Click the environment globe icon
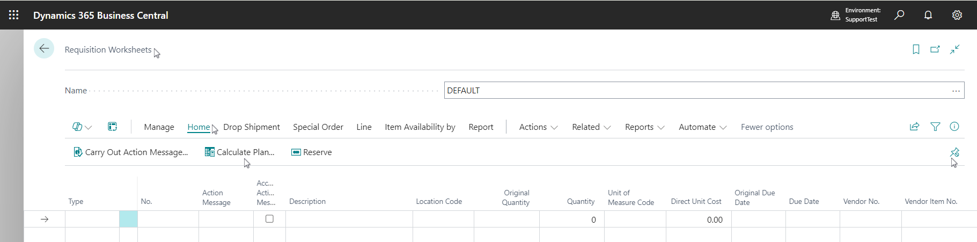The height and width of the screenshot is (242, 977). (835, 16)
